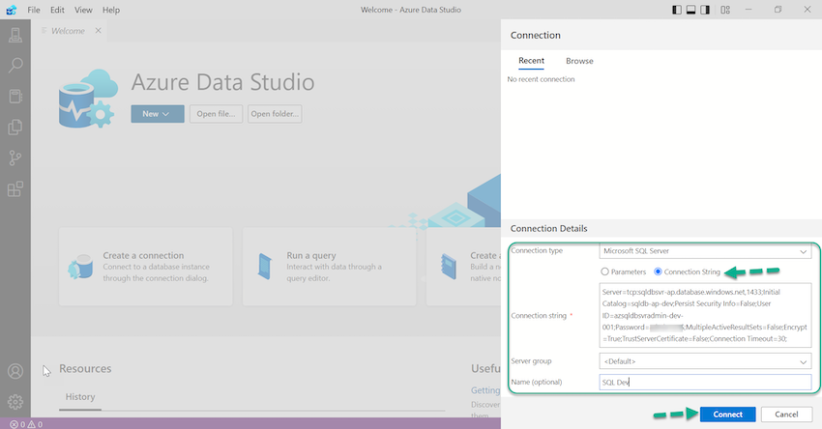Expand the Connection type dropdown
Screen dimensions: 822x429
point(704,251)
